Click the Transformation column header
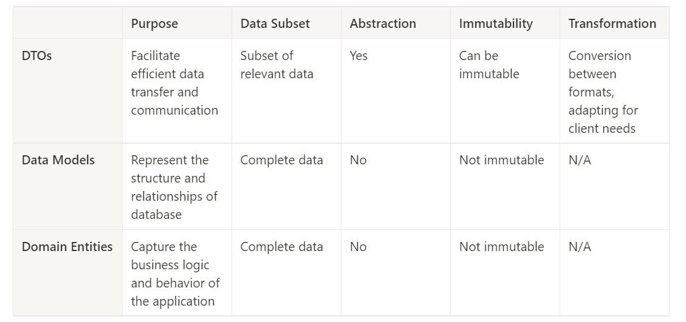 [612, 23]
